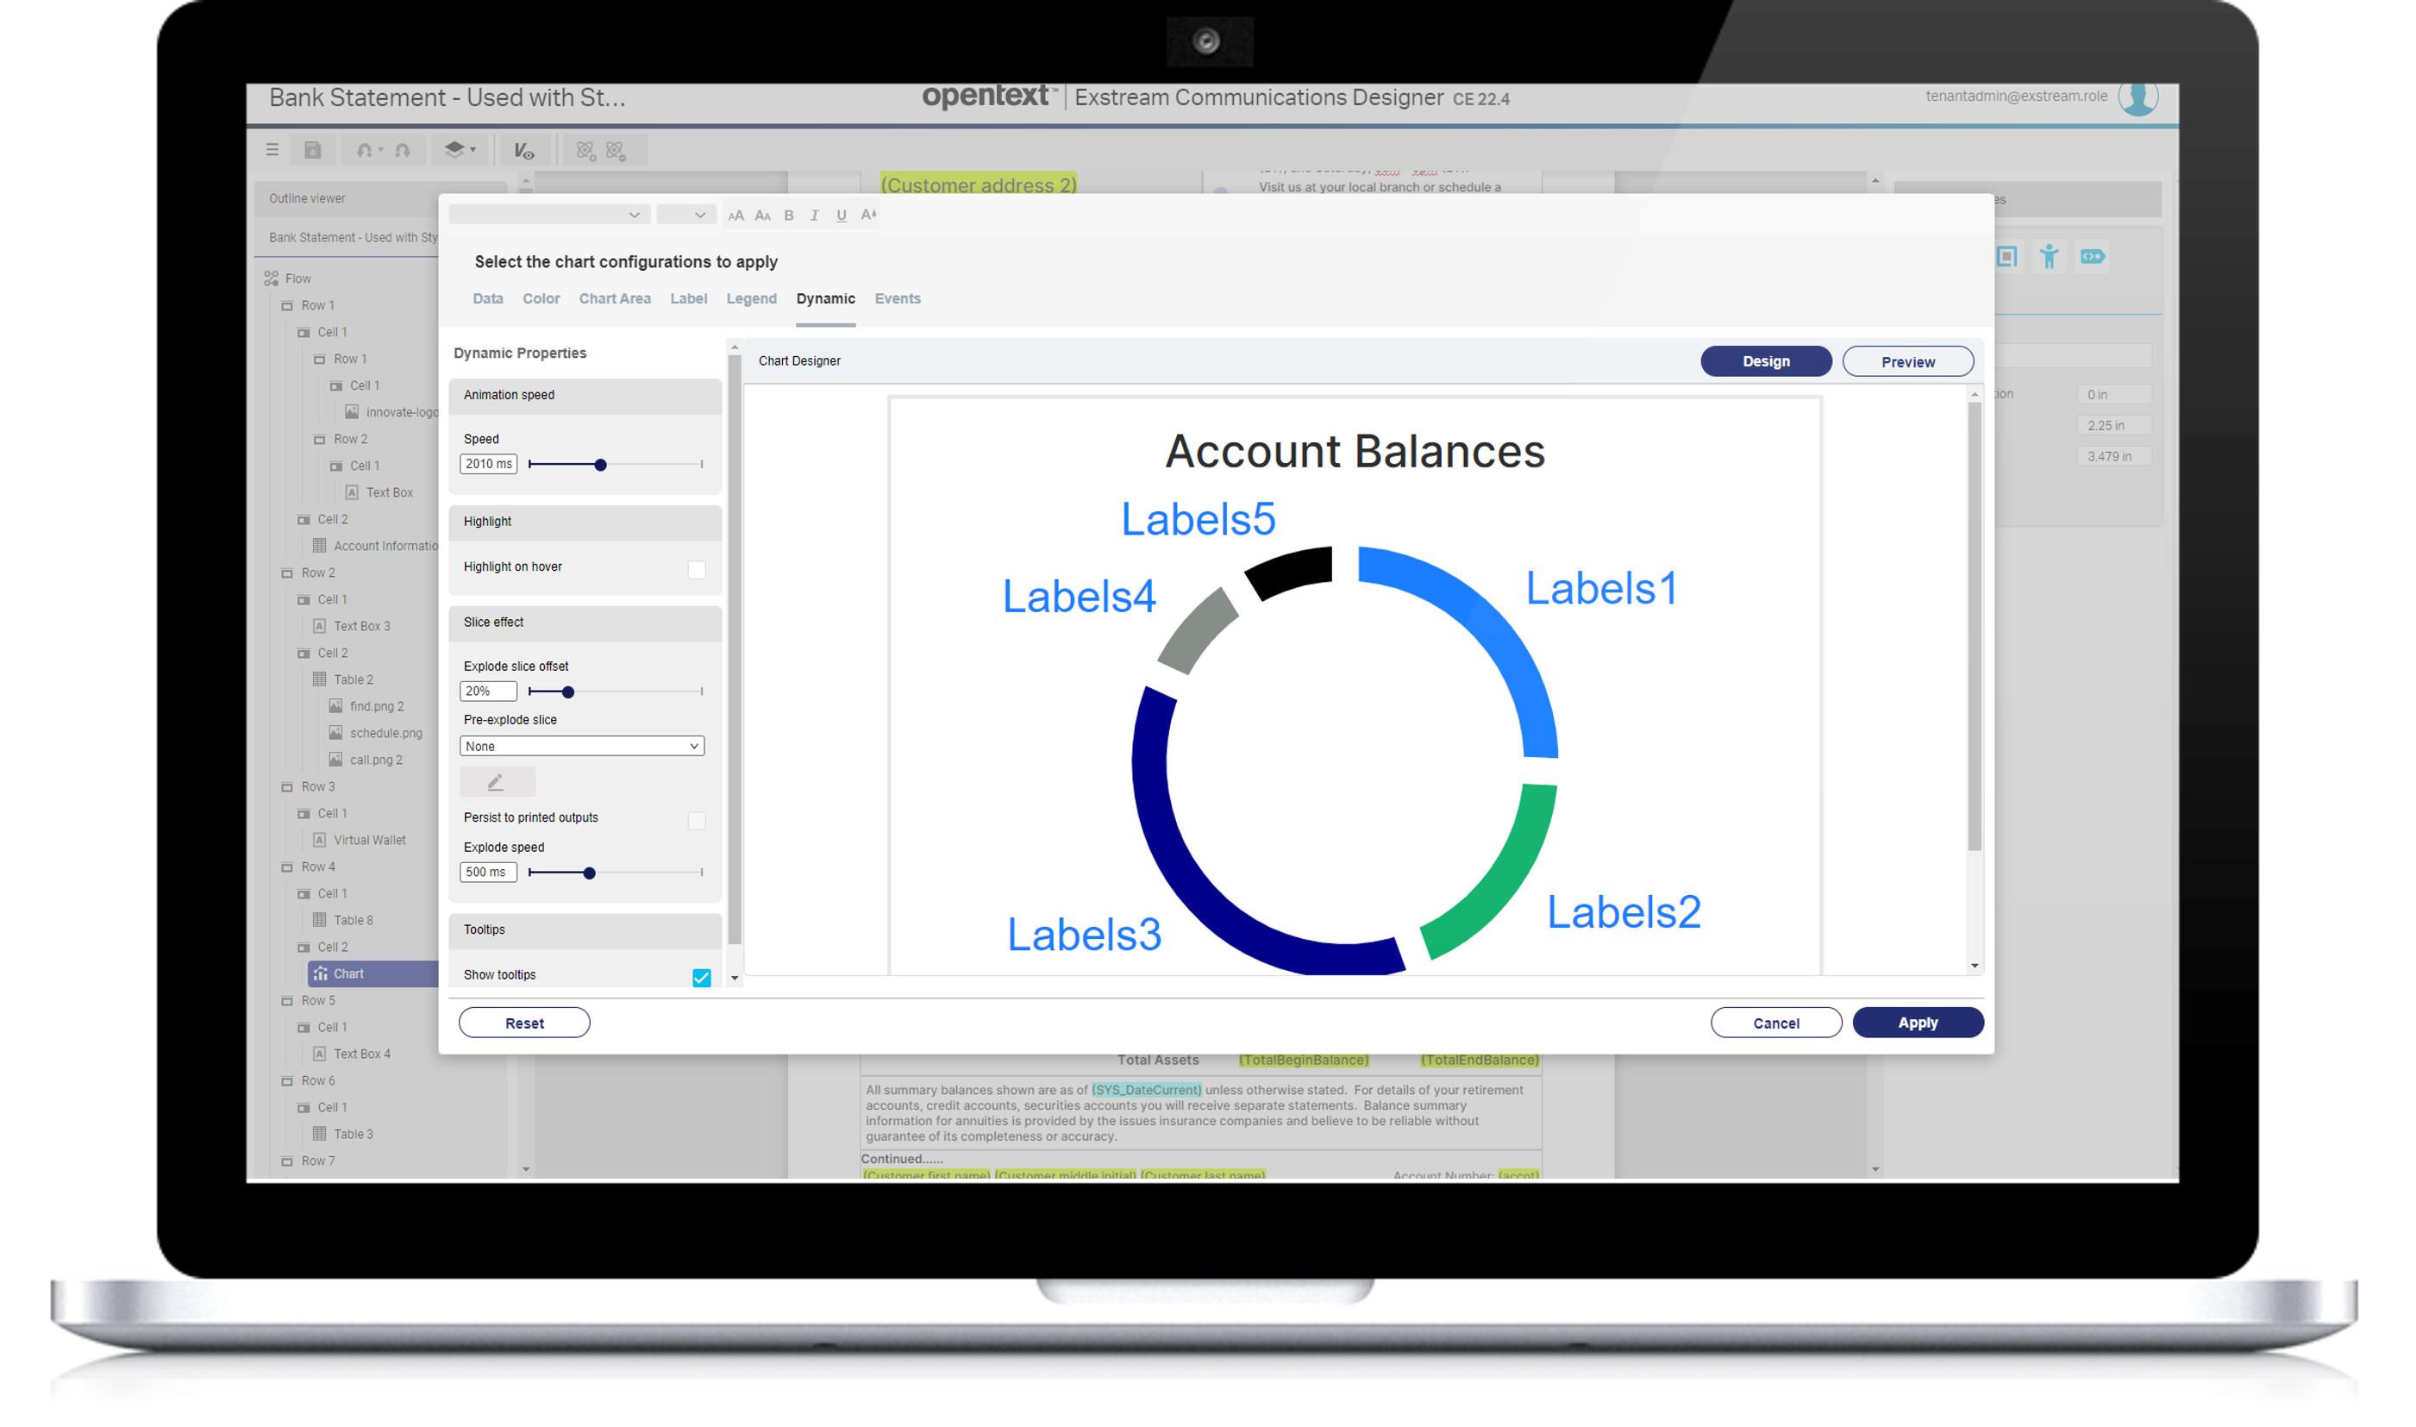Check Persist to printed outputs
Viewport: 2416px width, 1427px height.
click(x=697, y=821)
